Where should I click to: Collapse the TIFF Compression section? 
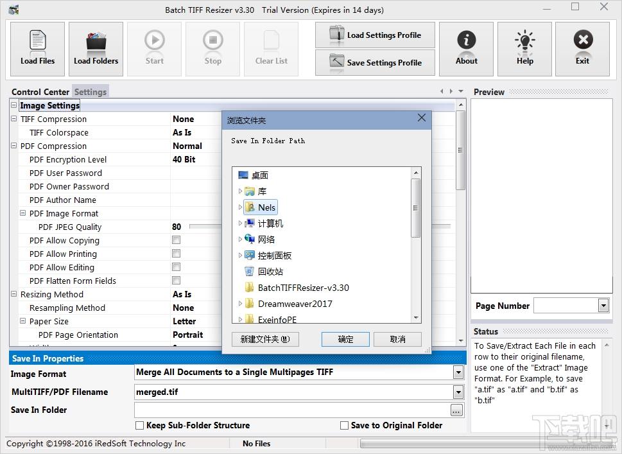(14, 119)
